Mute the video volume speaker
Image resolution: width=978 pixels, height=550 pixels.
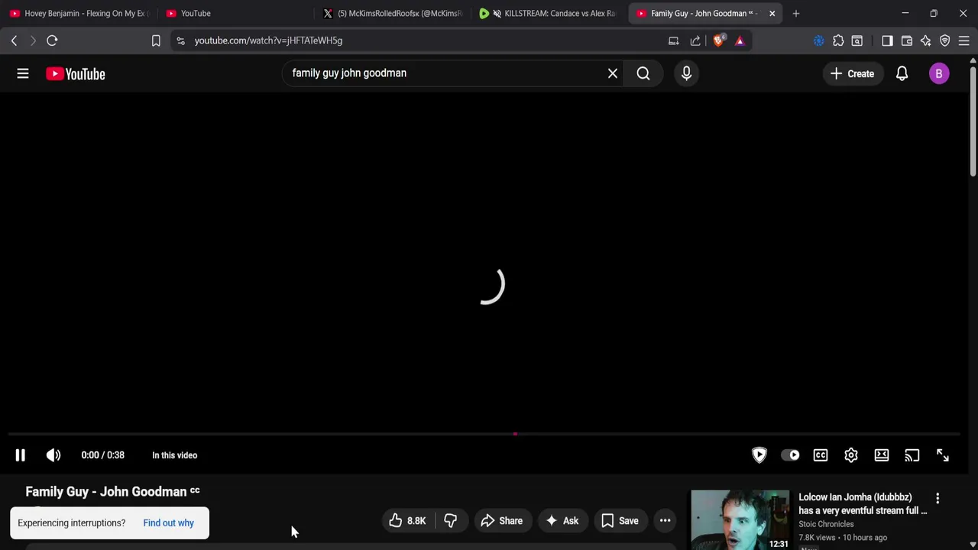53,455
